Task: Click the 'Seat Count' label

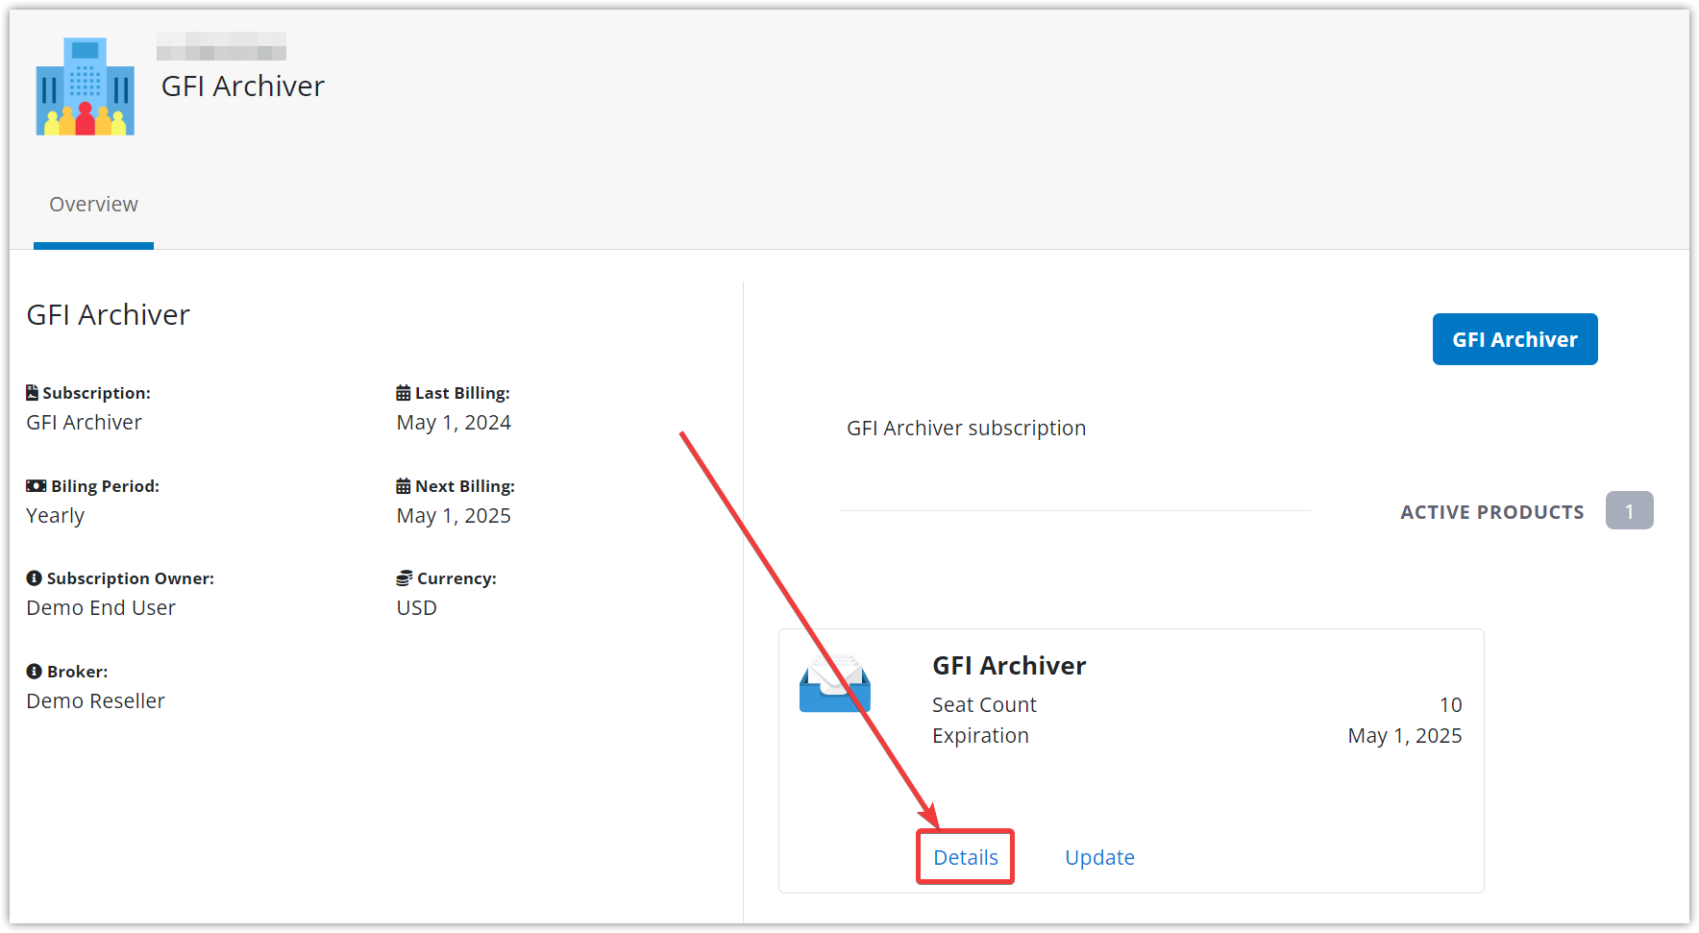Action: pyautogui.click(x=984, y=704)
